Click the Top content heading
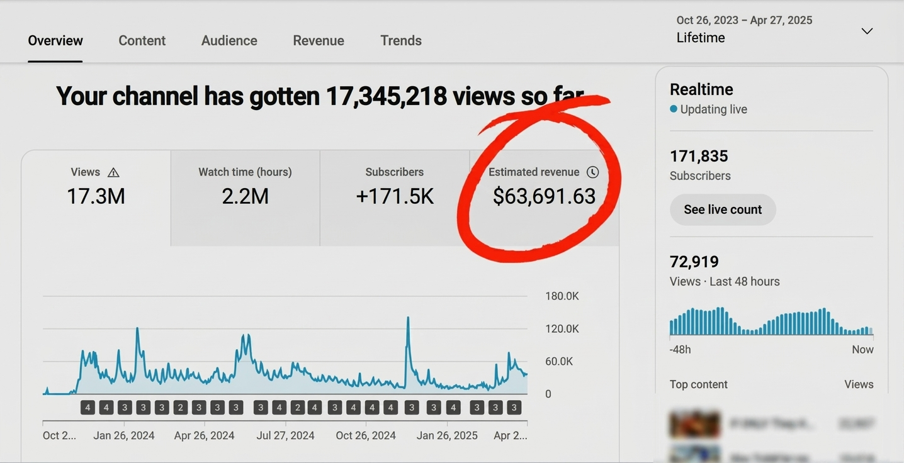This screenshot has height=463, width=904. tap(699, 384)
